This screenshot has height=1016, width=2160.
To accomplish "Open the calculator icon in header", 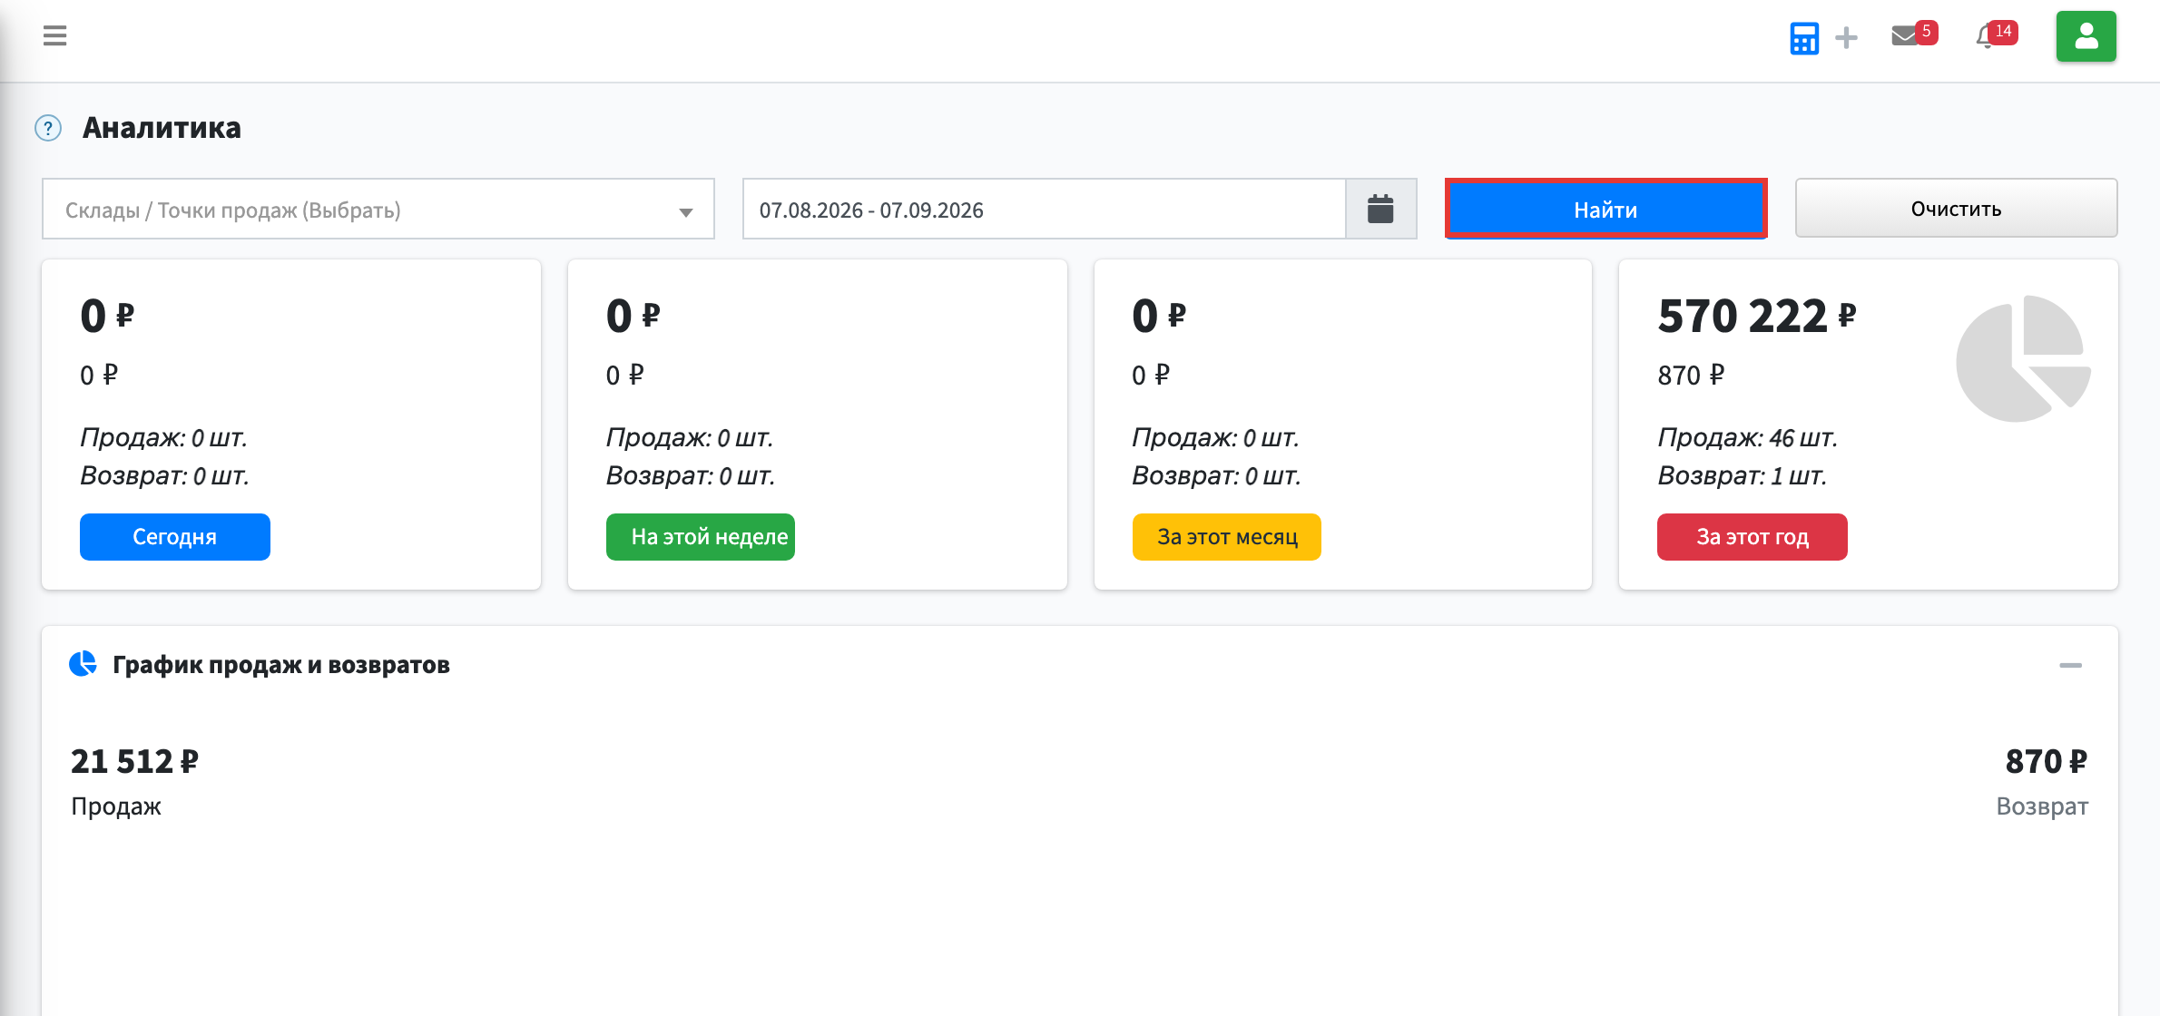I will [1804, 38].
